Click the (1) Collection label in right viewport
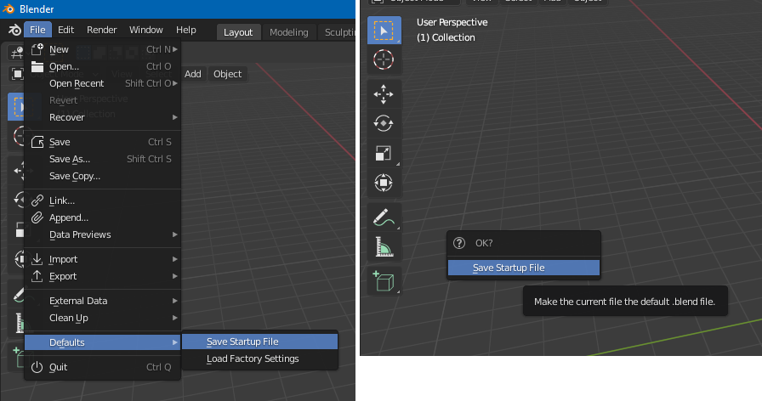762x401 pixels. pos(446,37)
